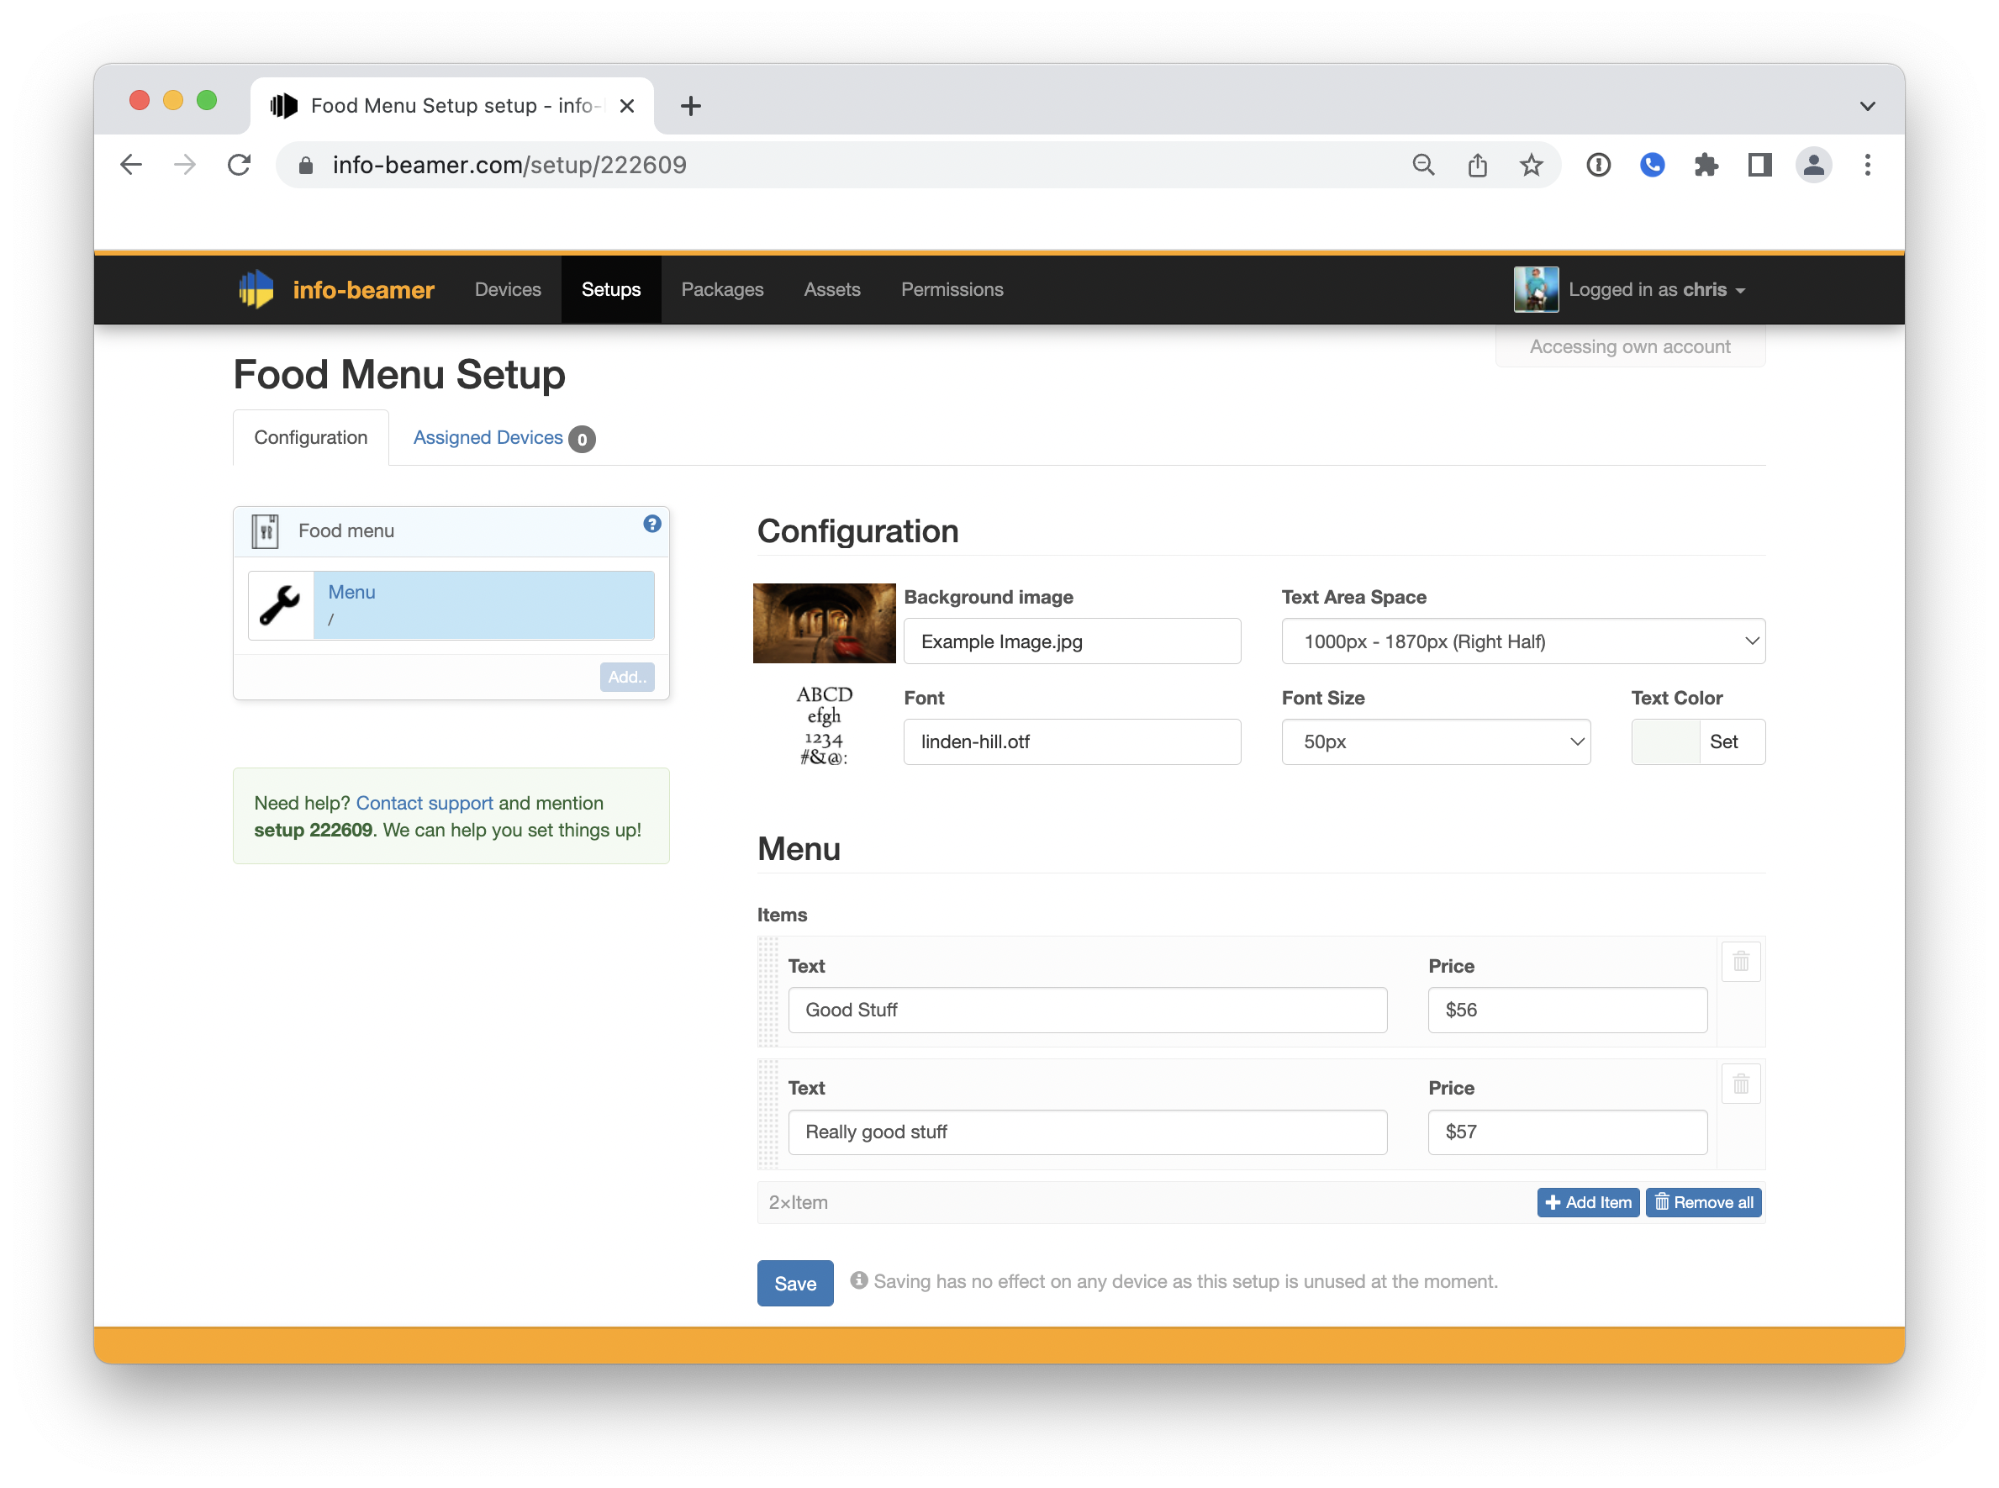The height and width of the screenshot is (1488, 1999).
Task: Expand the Text Area Space dropdown
Action: pyautogui.click(x=1522, y=642)
